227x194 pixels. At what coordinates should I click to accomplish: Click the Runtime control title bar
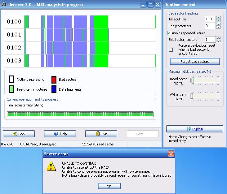pyautogui.click(x=195, y=5)
